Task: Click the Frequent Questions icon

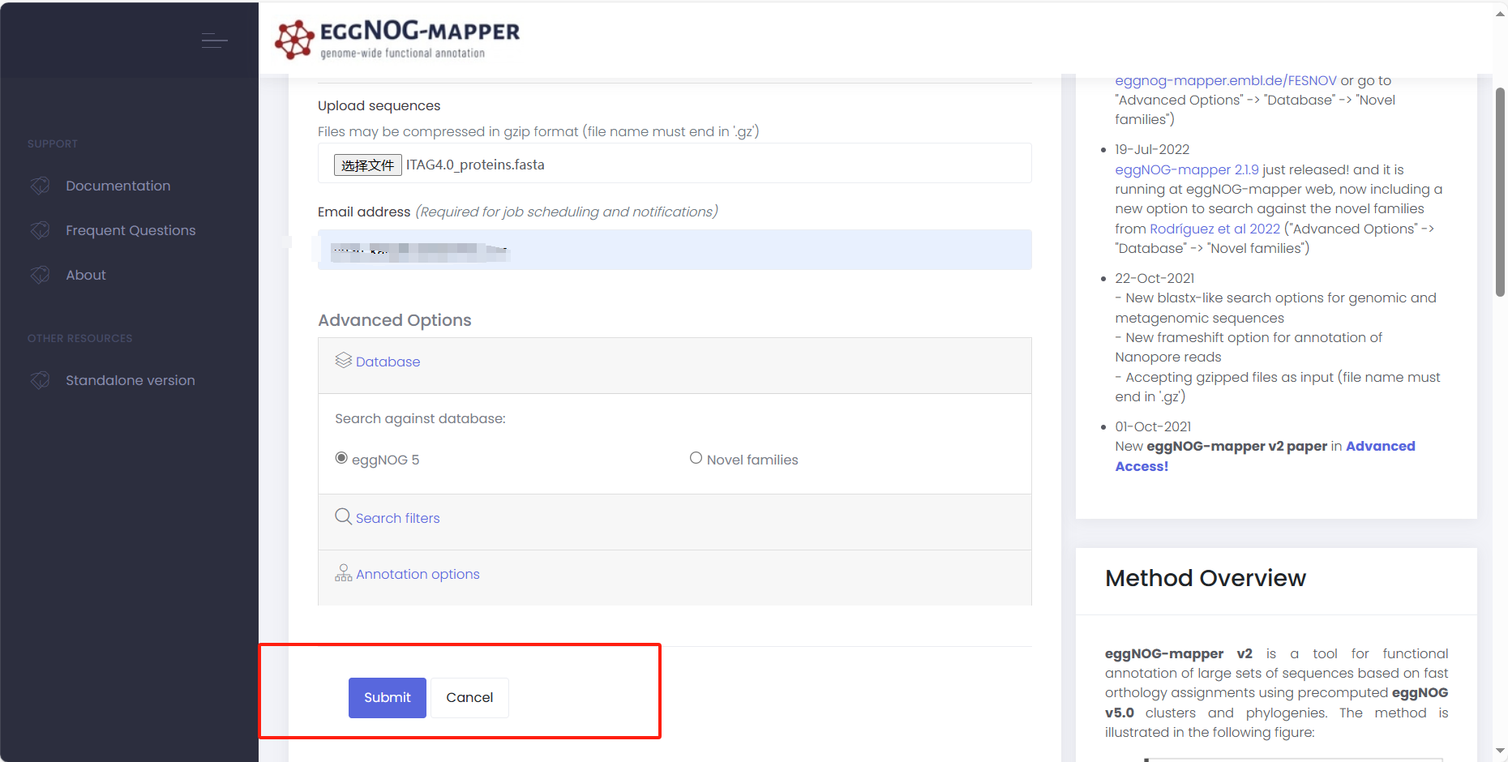Action: (40, 229)
